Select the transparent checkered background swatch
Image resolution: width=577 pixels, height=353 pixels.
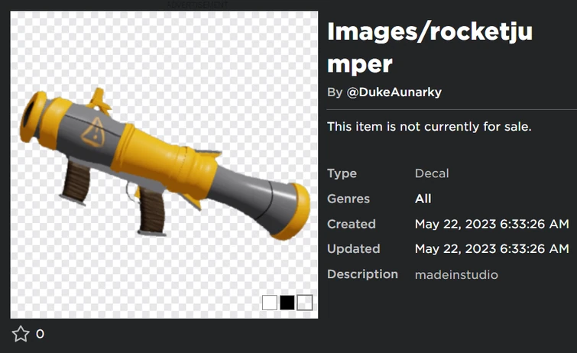(305, 303)
